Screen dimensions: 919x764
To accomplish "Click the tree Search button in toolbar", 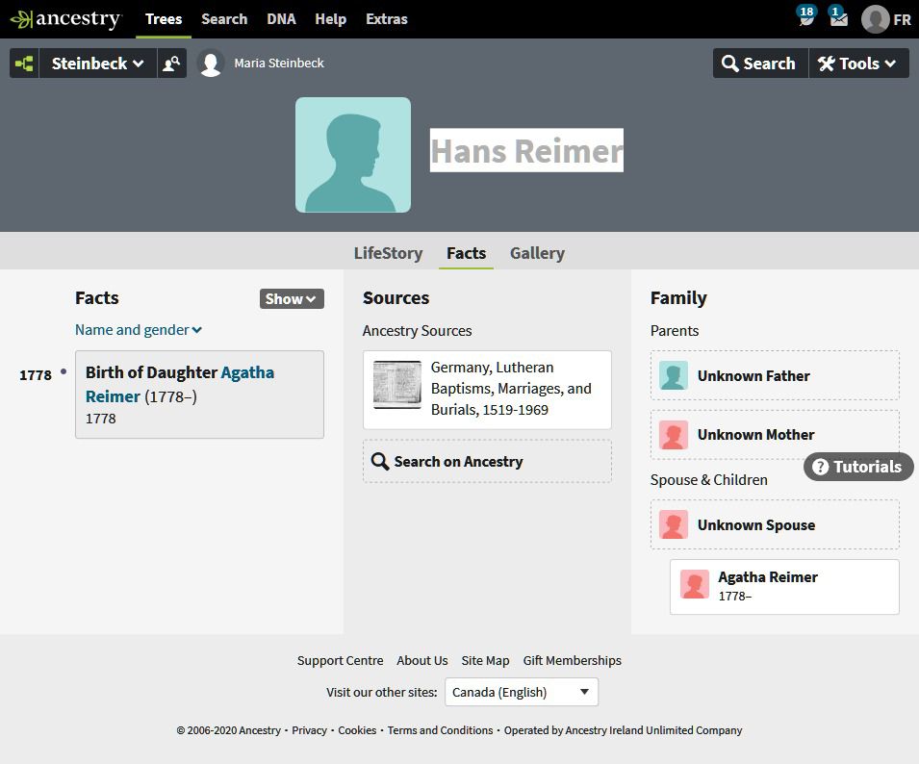I will 760,64.
